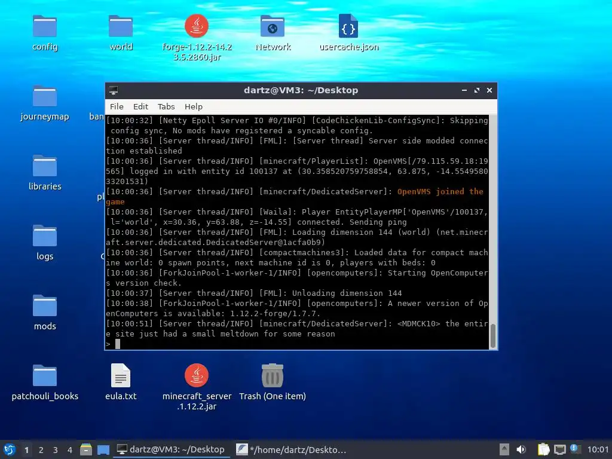
Task: Minimize the terminal window
Action: 464,90
